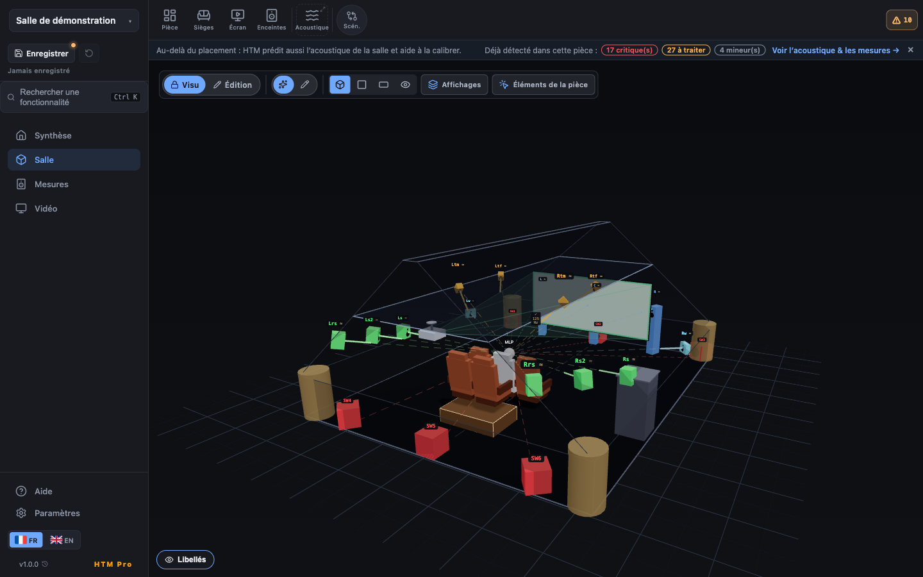This screenshot has height=577, width=923.
Task: Open Salle de démonstration project dropdown
Action: click(x=74, y=21)
